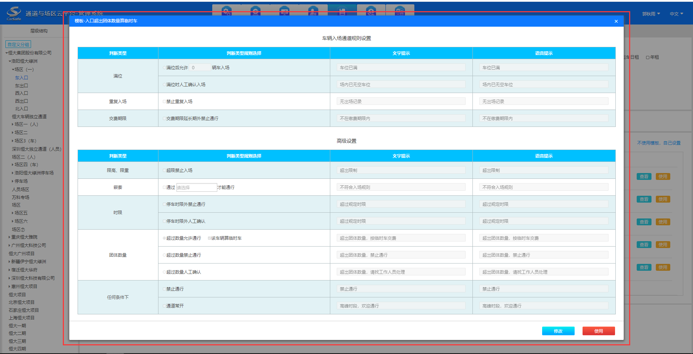Select 东出口 in the hierarchy tree
This screenshot has width=693, height=354.
click(x=21, y=86)
